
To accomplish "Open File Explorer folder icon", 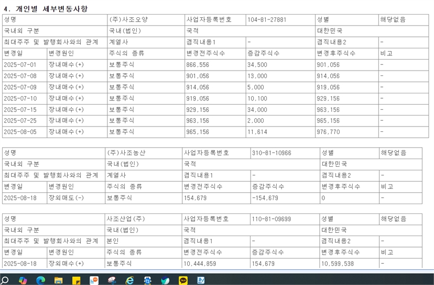I will 59,279.
